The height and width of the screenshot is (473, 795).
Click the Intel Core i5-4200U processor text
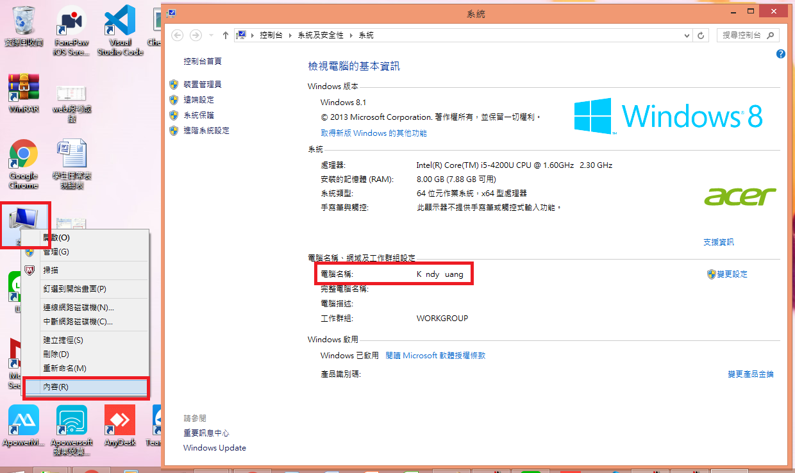(515, 165)
